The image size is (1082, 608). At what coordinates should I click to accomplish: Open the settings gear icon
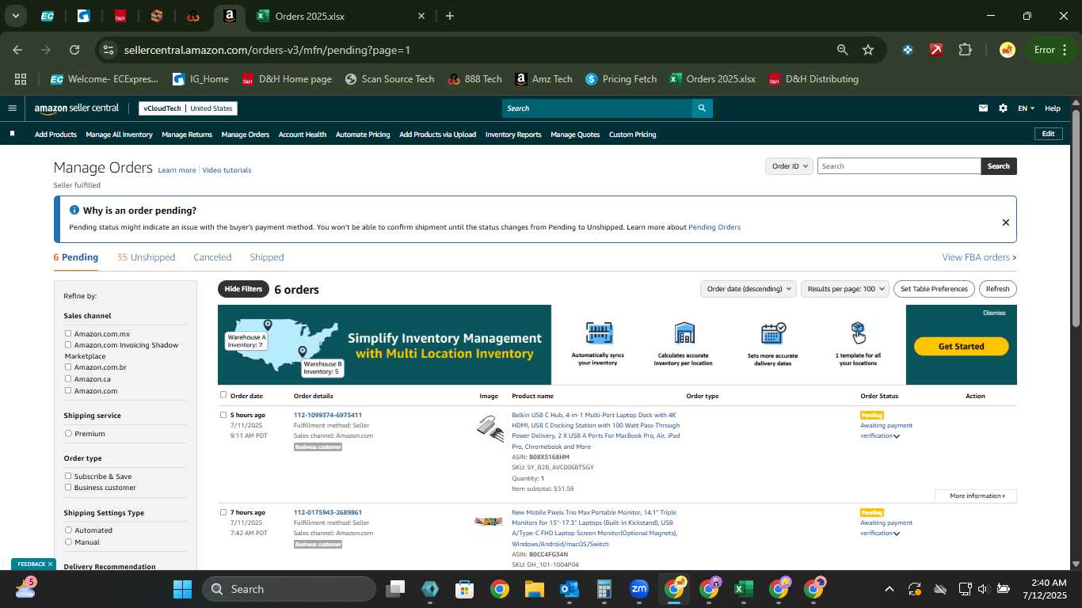coord(1003,108)
